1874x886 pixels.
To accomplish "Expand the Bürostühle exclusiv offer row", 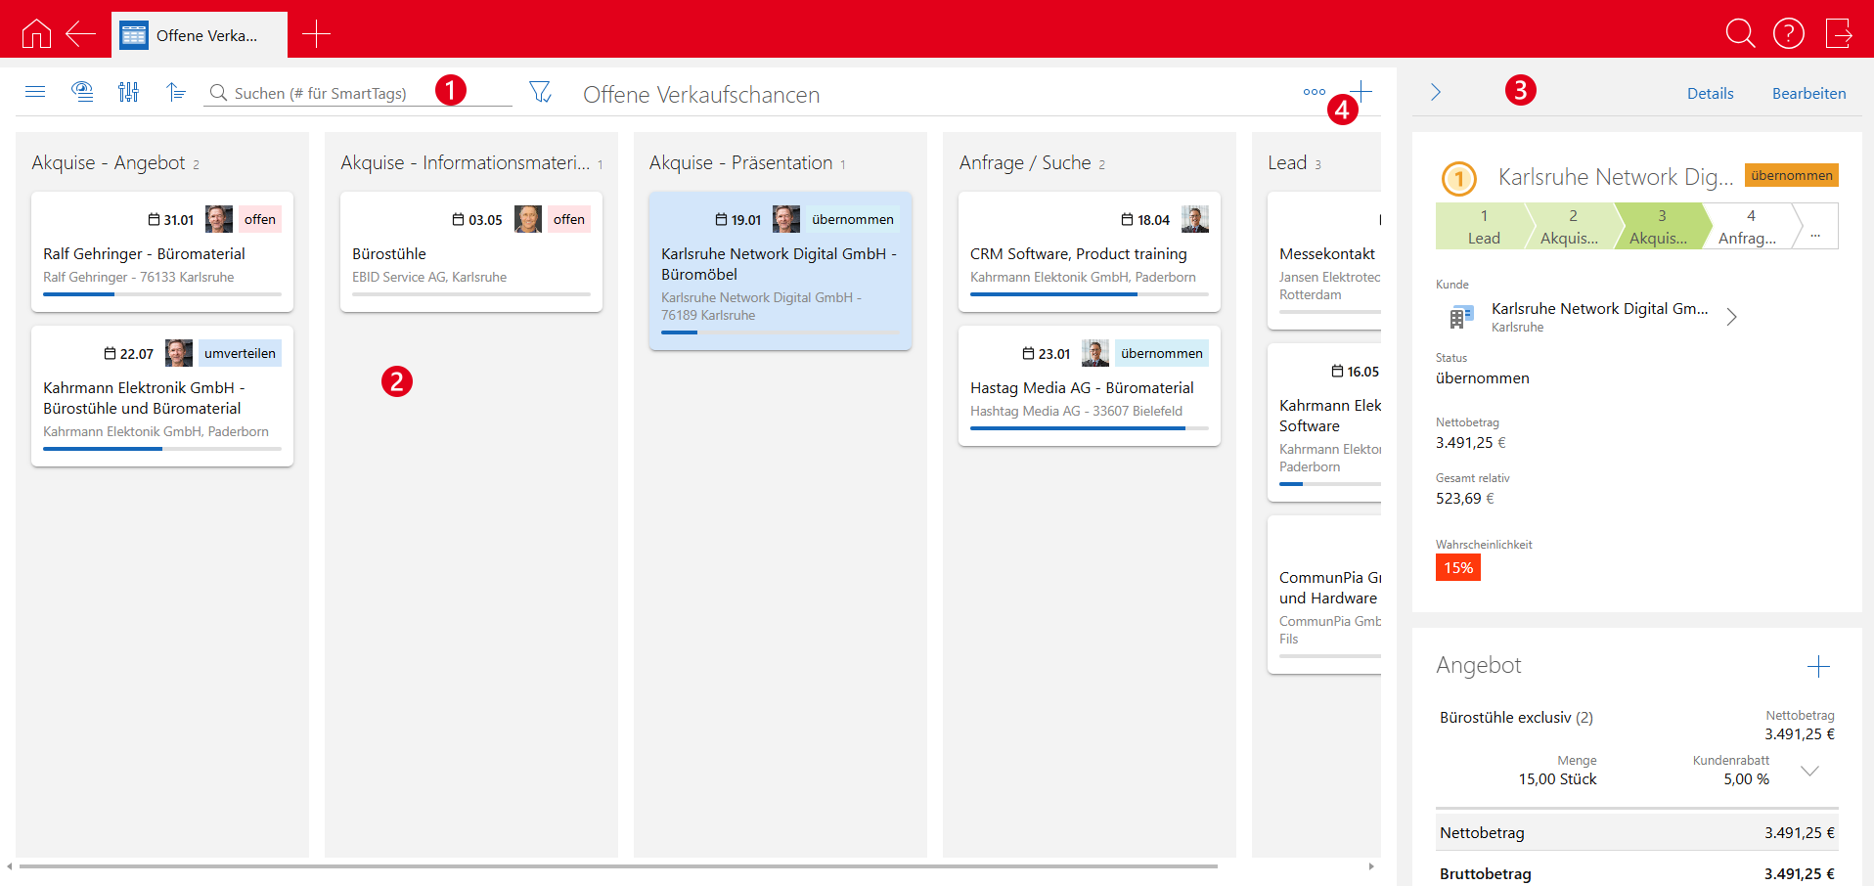I will [1809, 771].
